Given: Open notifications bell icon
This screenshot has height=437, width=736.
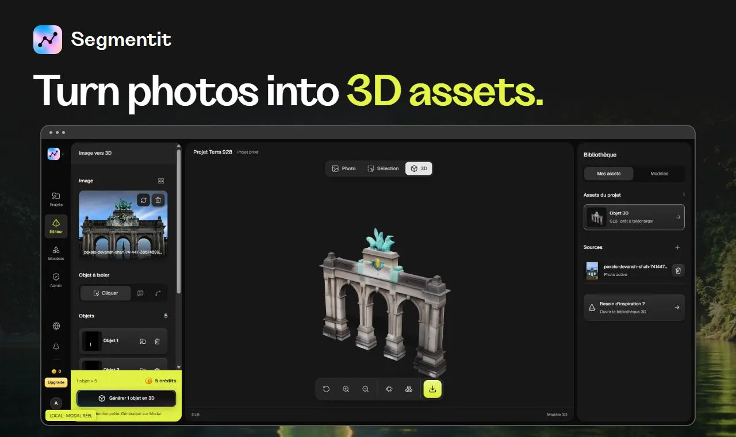Looking at the screenshot, I should (56, 347).
